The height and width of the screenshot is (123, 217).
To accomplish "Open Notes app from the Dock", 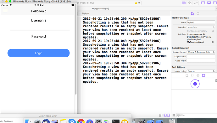I will click(x=64, y=121).
